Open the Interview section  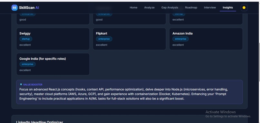tap(210, 8)
